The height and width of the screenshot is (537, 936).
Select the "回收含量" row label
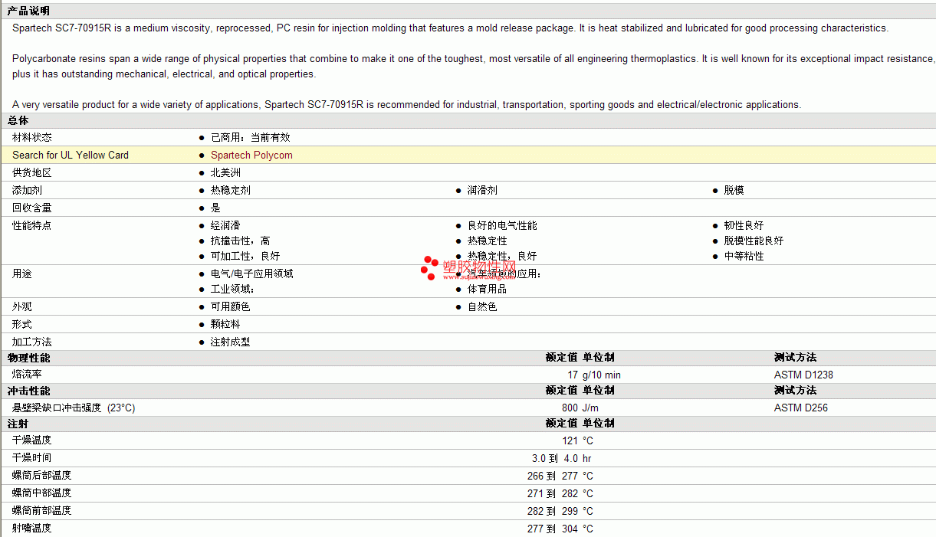tap(32, 208)
